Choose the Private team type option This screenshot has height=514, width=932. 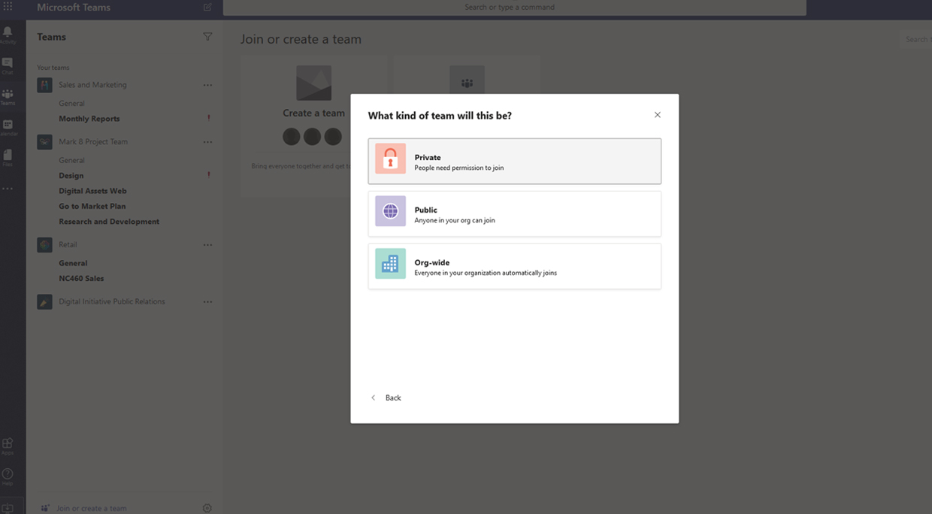(x=514, y=161)
